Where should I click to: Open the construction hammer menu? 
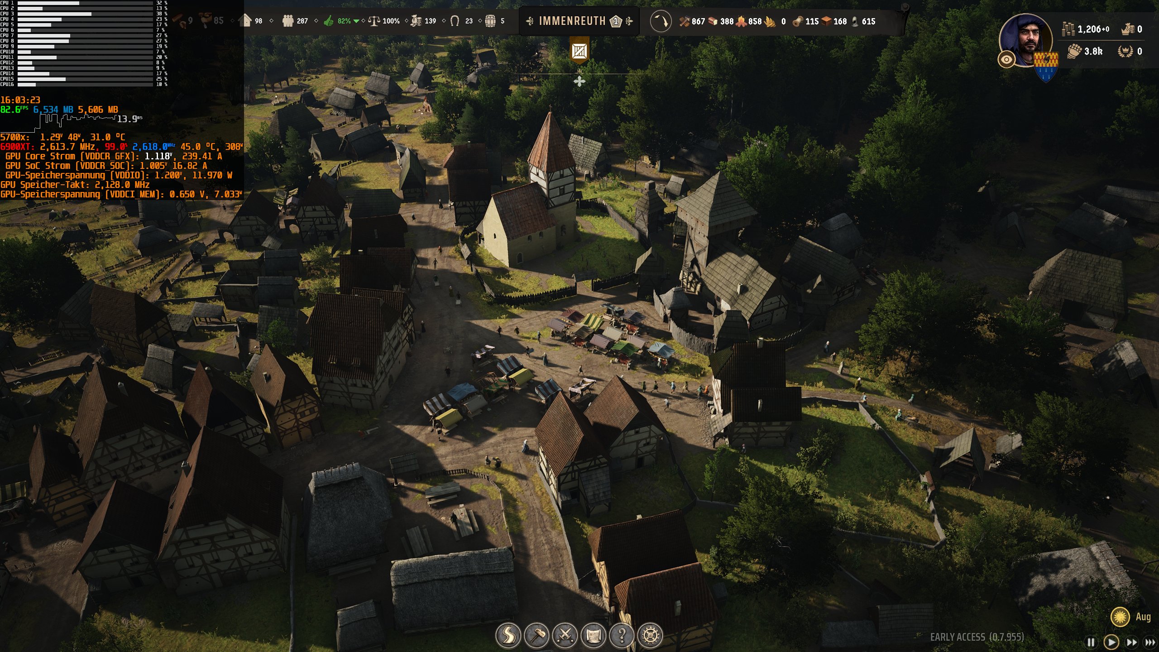tap(536, 636)
